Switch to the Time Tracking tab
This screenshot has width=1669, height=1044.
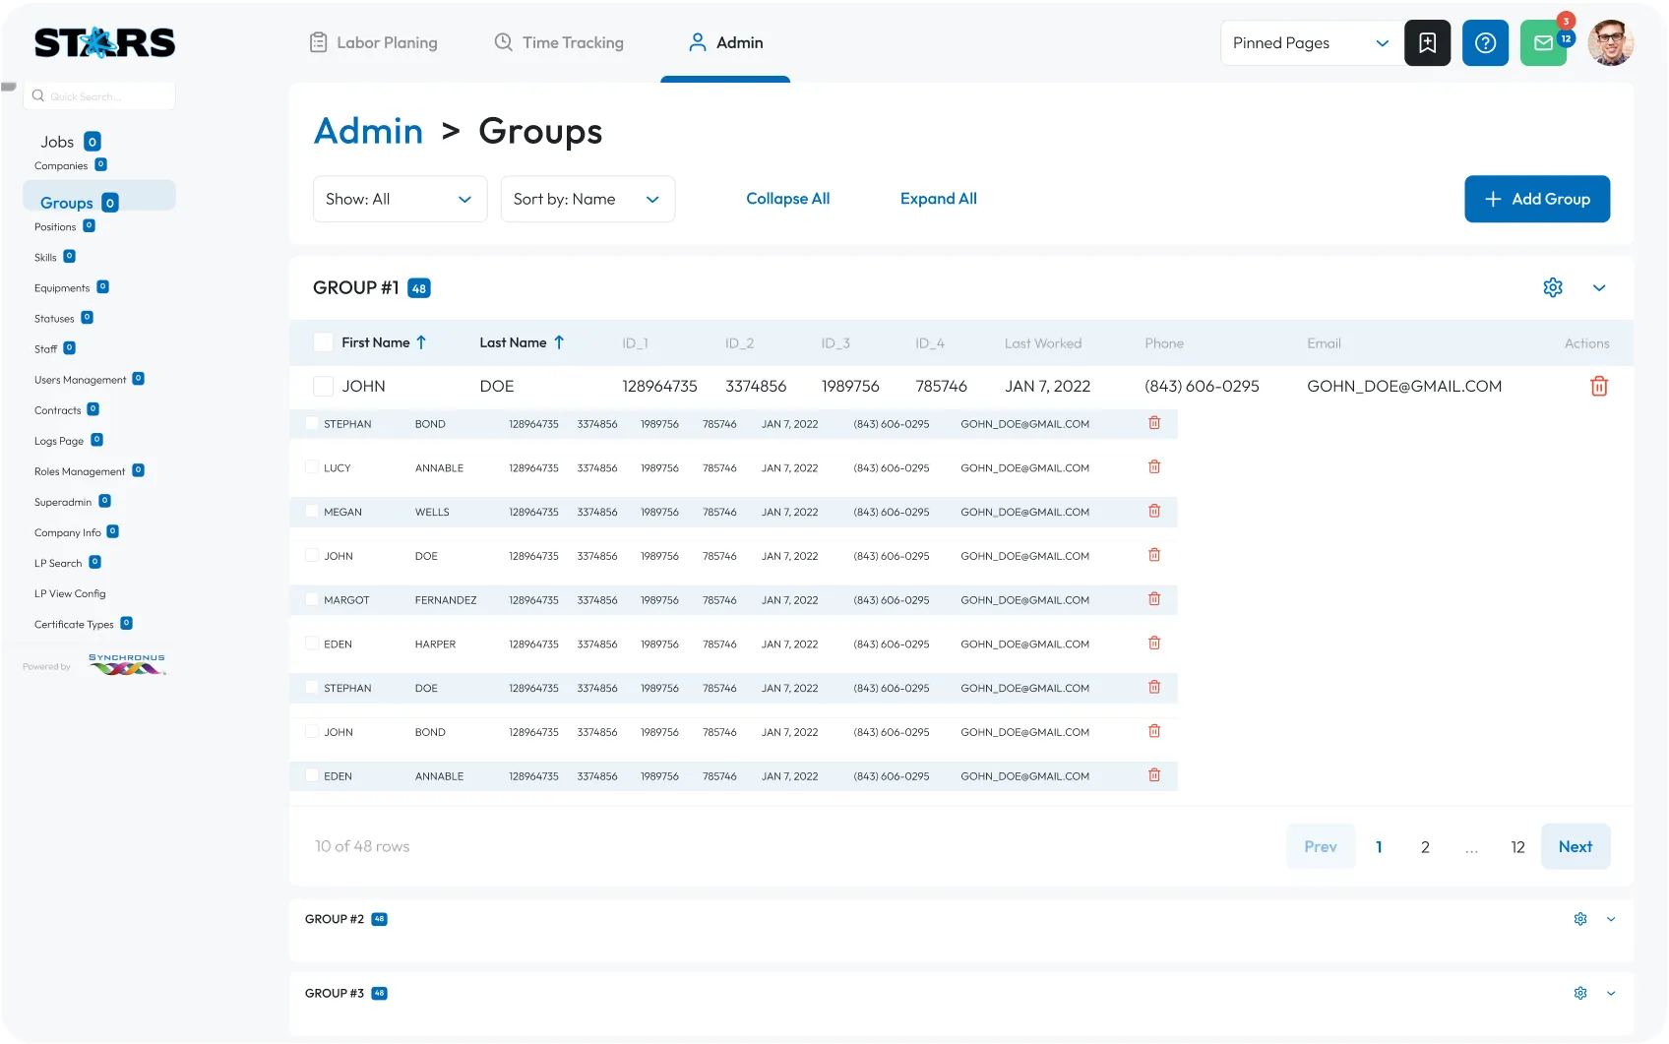click(x=559, y=42)
